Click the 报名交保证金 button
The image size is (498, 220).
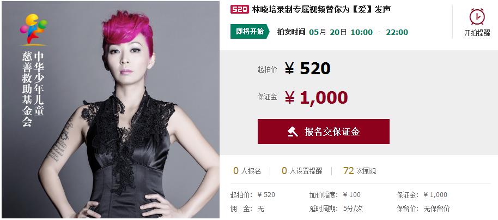[x=323, y=132]
